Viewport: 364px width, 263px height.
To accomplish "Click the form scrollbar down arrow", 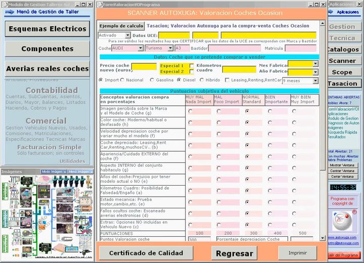I will tap(323, 238).
